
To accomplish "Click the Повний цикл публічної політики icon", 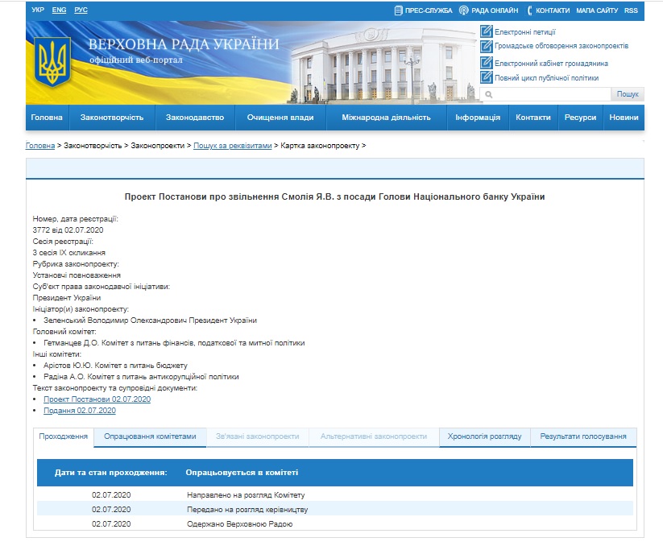I will (x=487, y=77).
